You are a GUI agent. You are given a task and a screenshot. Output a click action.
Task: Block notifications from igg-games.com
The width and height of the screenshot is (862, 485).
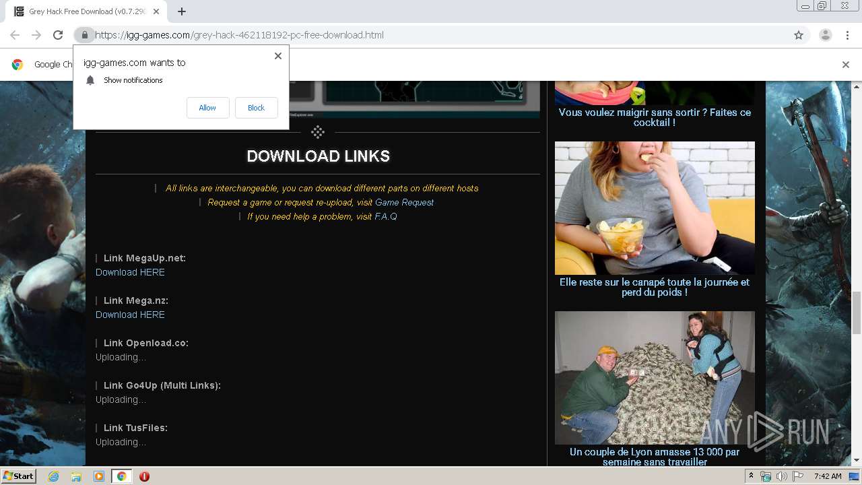tap(256, 108)
